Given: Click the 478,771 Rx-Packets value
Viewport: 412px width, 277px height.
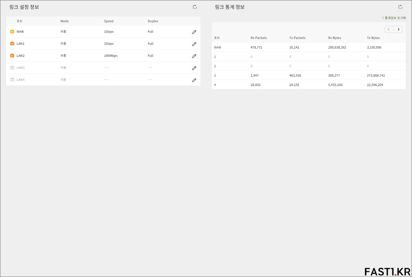Looking at the screenshot, I should (256, 47).
